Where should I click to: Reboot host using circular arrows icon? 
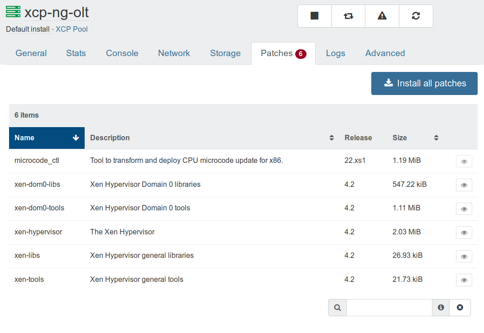pyautogui.click(x=416, y=16)
